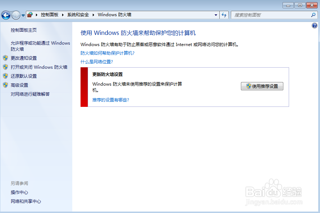The image size is (320, 213).
Task: Open 允许程序或功能通过 Windows 防火墙
Action: [40, 46]
